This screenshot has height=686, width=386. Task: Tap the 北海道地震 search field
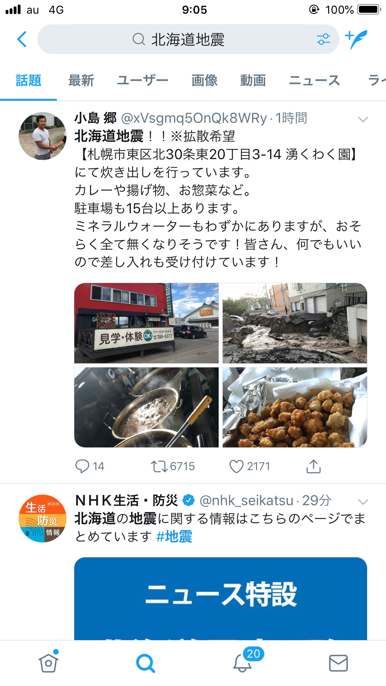188,39
